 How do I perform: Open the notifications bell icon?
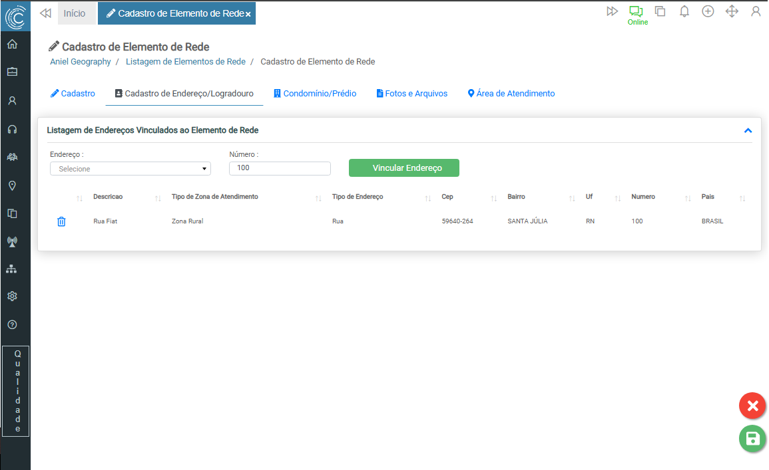click(x=684, y=11)
